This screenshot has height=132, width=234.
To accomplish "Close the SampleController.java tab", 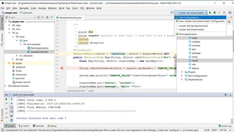I will [x=83, y=18].
